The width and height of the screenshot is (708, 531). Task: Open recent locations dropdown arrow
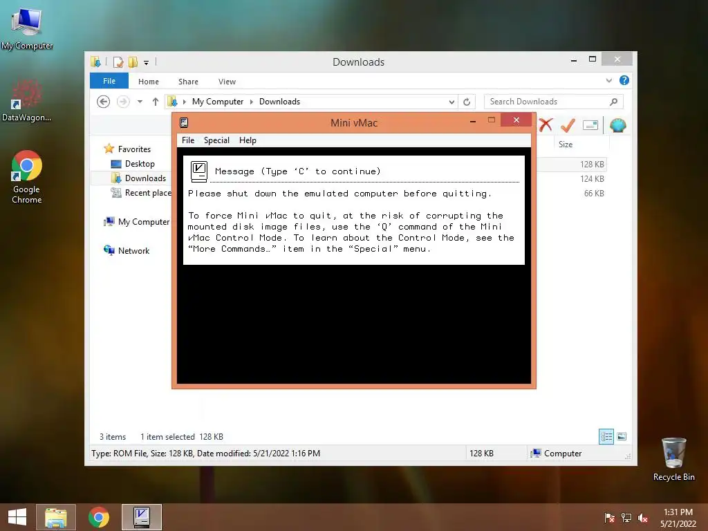[140, 102]
